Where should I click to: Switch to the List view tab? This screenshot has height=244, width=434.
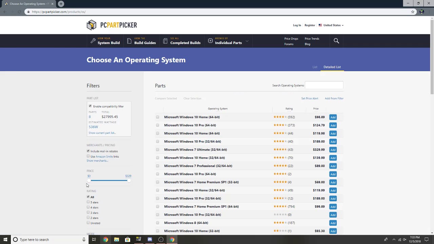[x=315, y=67]
